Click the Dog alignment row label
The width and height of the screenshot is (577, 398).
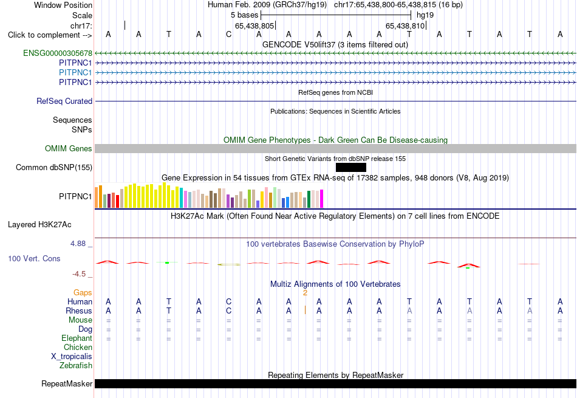click(x=85, y=329)
